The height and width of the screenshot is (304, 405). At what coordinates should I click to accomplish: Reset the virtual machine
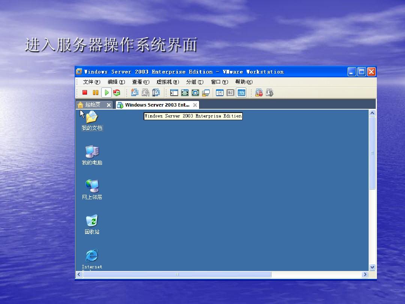click(x=117, y=93)
